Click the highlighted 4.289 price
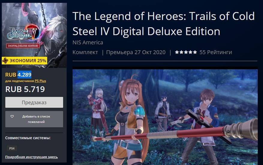The width and height of the screenshot is (263, 165). coord(25,75)
